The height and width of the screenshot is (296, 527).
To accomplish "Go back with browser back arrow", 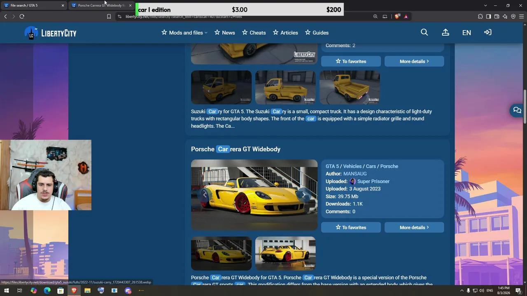I will [5, 16].
